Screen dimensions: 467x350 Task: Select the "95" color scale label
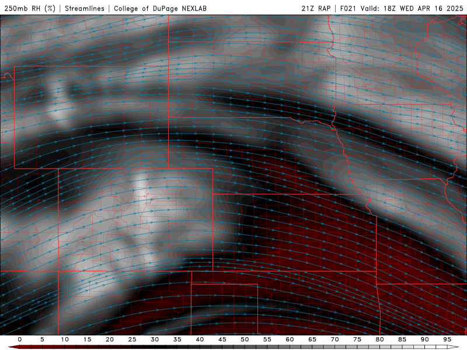(x=447, y=339)
